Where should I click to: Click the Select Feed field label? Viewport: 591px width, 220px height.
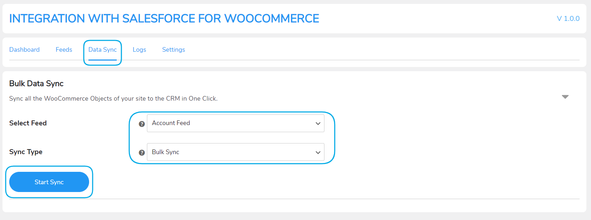(x=28, y=123)
